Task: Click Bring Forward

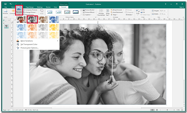Action: (116, 10)
